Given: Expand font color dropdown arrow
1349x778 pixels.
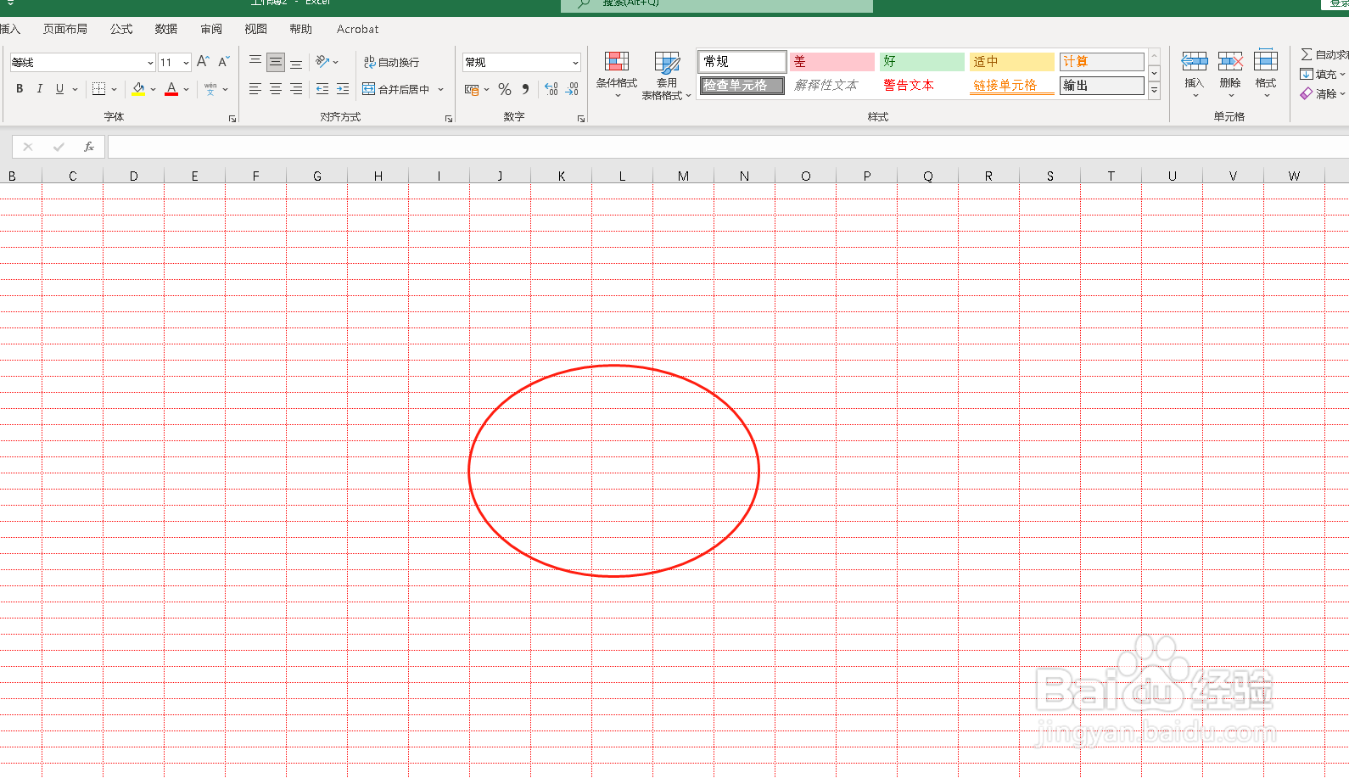Looking at the screenshot, I should tap(187, 89).
